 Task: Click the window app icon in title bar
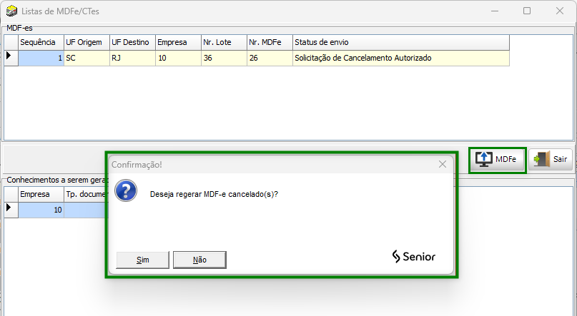point(11,11)
